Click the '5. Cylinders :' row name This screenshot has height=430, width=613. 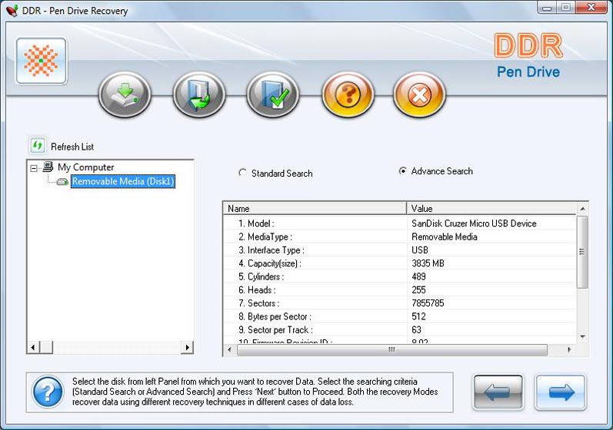[262, 276]
